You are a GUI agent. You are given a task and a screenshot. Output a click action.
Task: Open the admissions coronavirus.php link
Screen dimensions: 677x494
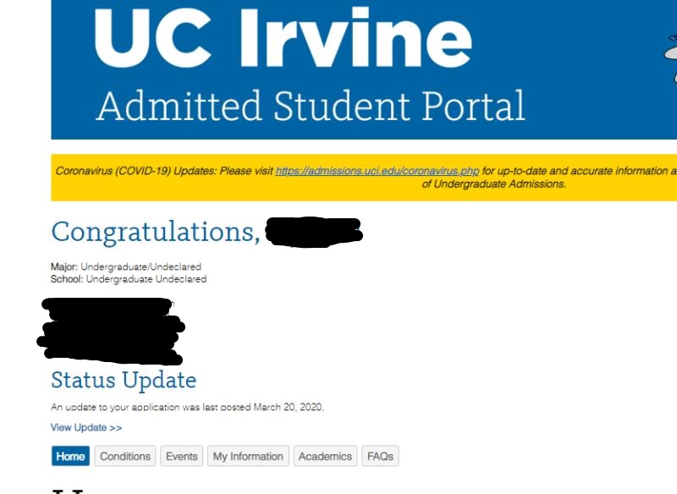[x=377, y=171]
